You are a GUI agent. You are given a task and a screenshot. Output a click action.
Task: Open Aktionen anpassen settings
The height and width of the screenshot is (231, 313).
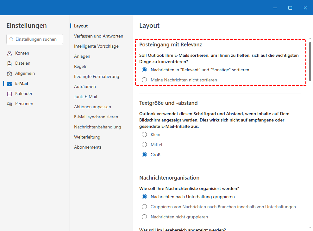point(92,107)
